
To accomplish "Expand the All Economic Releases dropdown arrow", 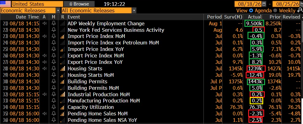I will tap(134, 10).
